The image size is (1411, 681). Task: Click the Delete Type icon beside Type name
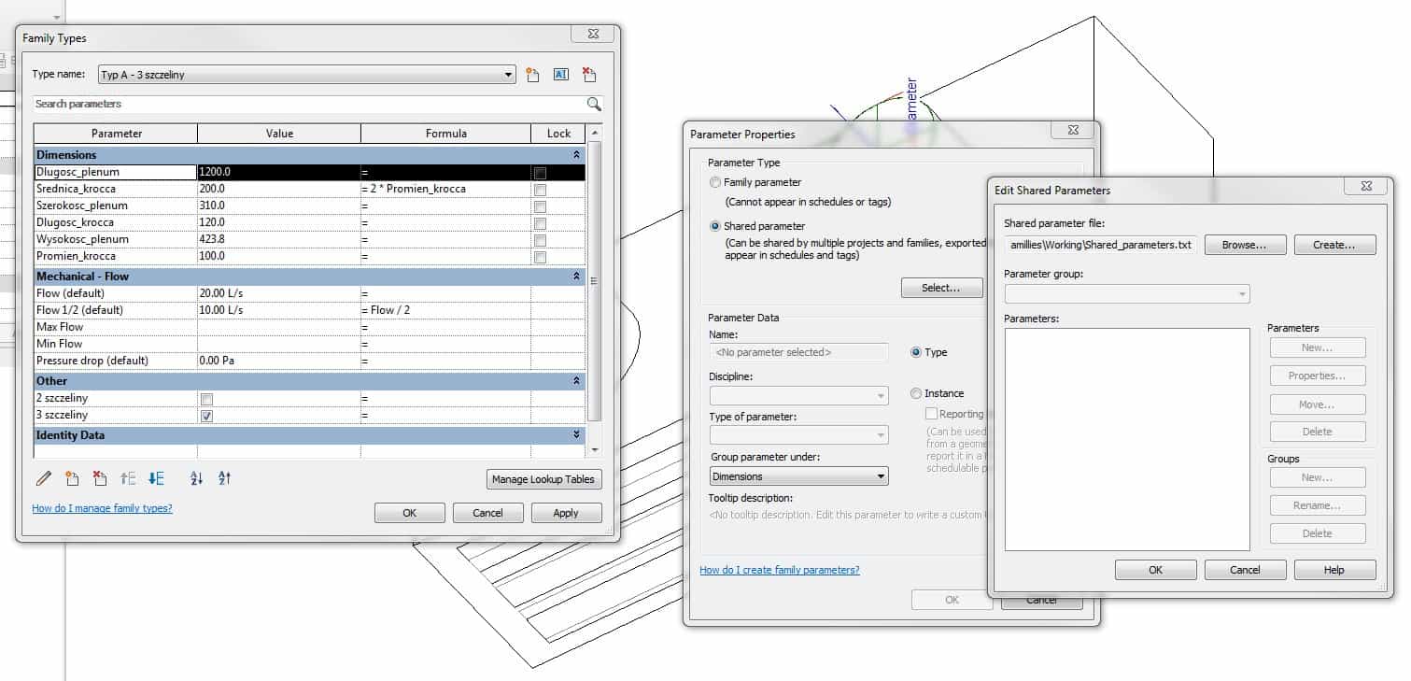588,75
